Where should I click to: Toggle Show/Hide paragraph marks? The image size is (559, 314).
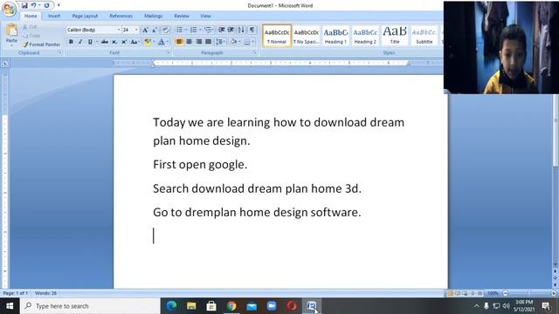252,30
